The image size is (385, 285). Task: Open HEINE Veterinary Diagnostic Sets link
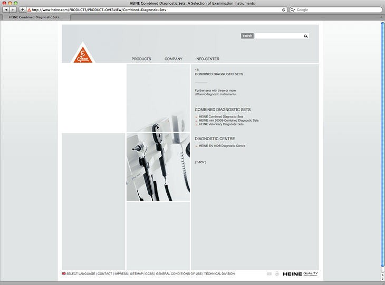221,124
